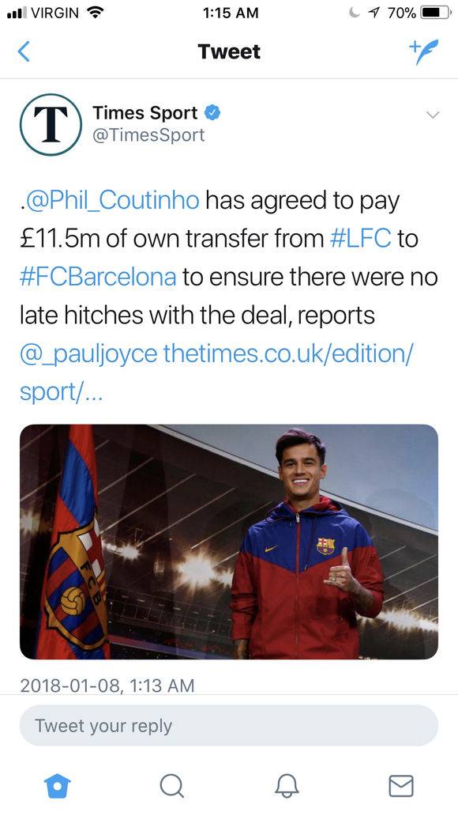Tap the blue verified badge

click(212, 112)
